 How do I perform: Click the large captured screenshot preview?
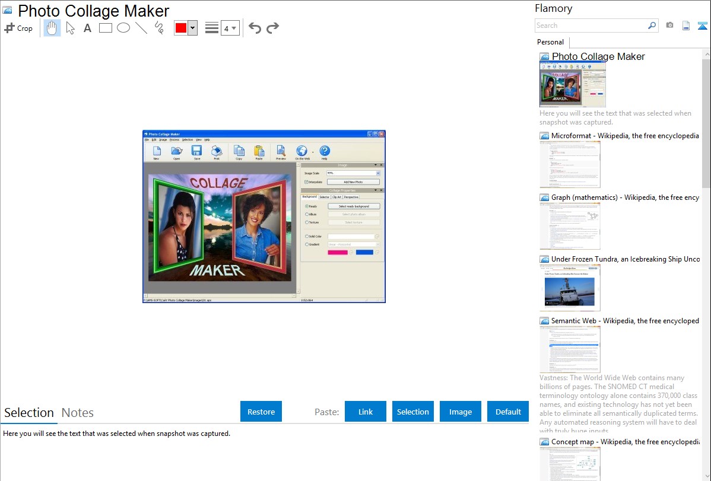pos(264,216)
